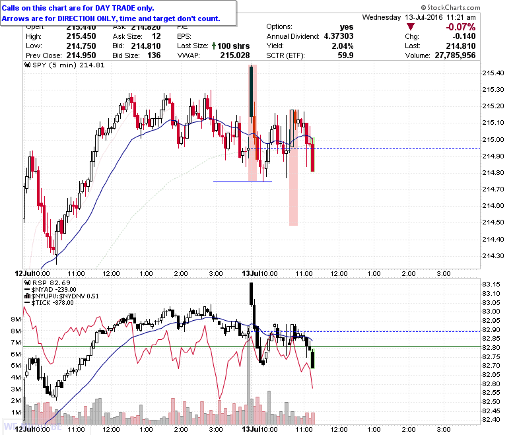The height and width of the screenshot is (435, 515).
Task: Click the 'Arrows are for DIRECTION ONLY' annotation line
Action: pyautogui.click(x=111, y=18)
